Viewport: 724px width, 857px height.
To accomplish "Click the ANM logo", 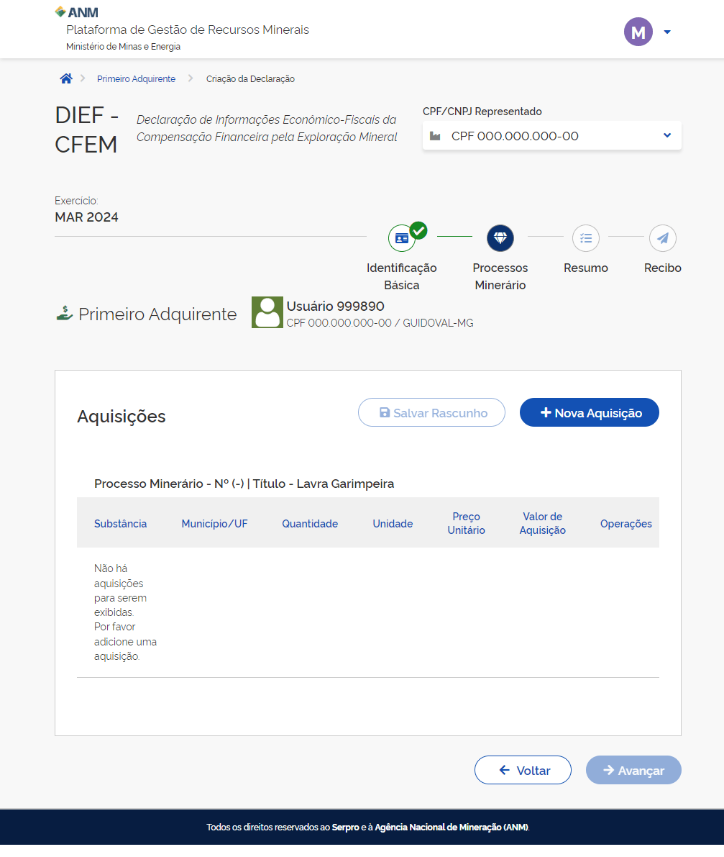I will pyautogui.click(x=77, y=12).
